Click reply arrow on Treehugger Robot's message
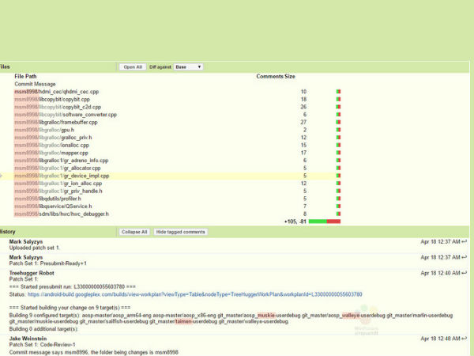This screenshot has height=356, width=474. click(x=465, y=272)
